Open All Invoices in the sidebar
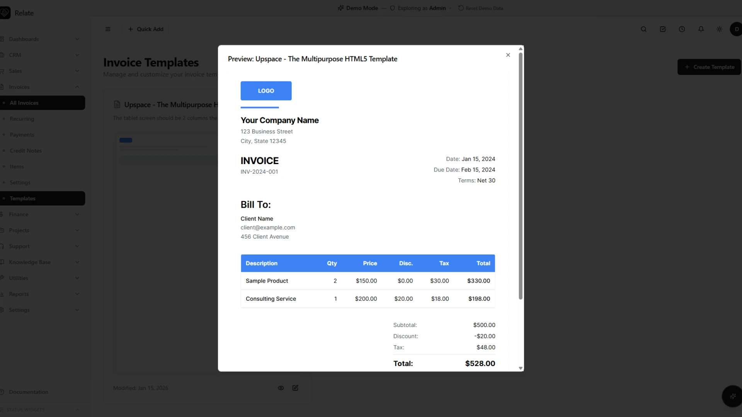The height and width of the screenshot is (417, 742). (x=42, y=103)
